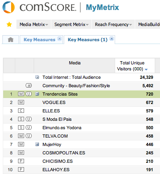
Task: Open the Segment Metrix menu
Action: tap(71, 24)
